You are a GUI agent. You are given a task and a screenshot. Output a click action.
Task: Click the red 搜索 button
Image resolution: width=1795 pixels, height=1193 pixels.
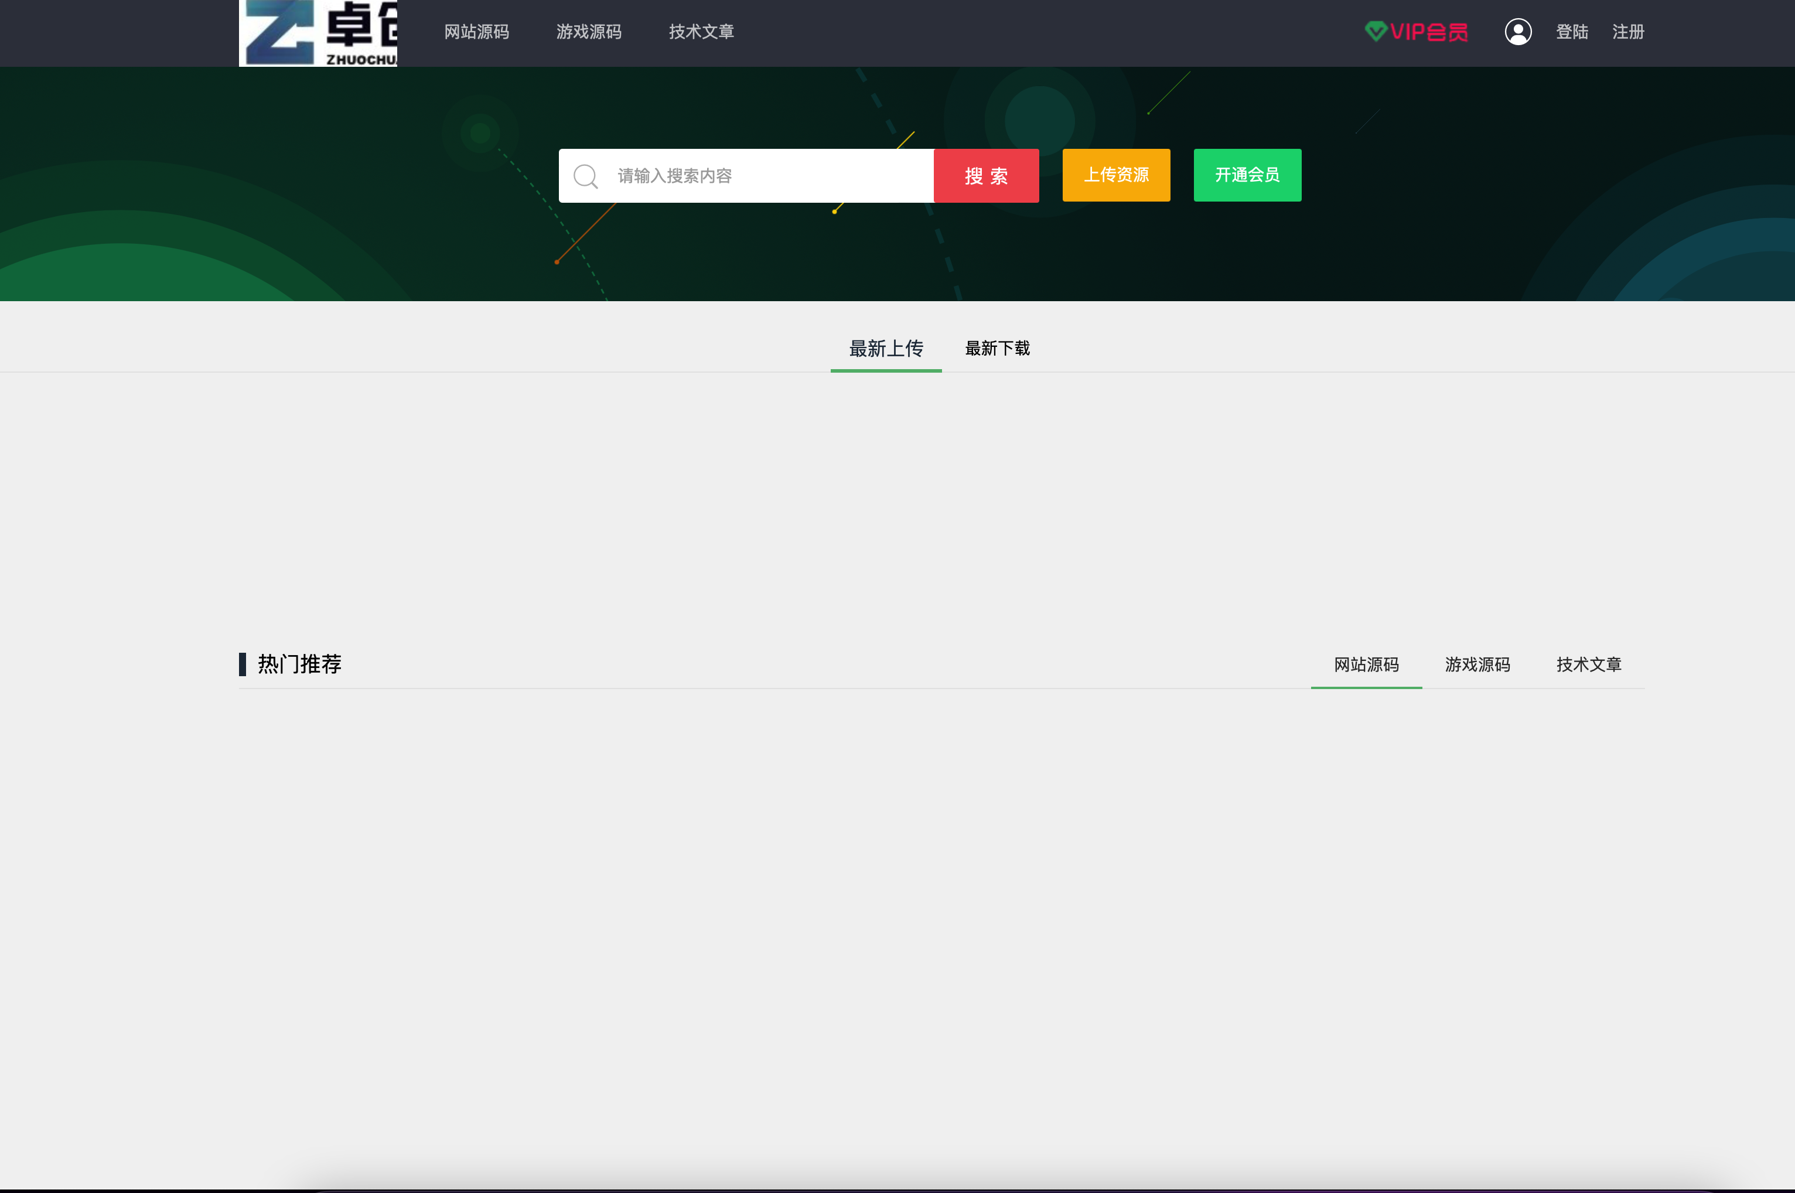pyautogui.click(x=987, y=176)
